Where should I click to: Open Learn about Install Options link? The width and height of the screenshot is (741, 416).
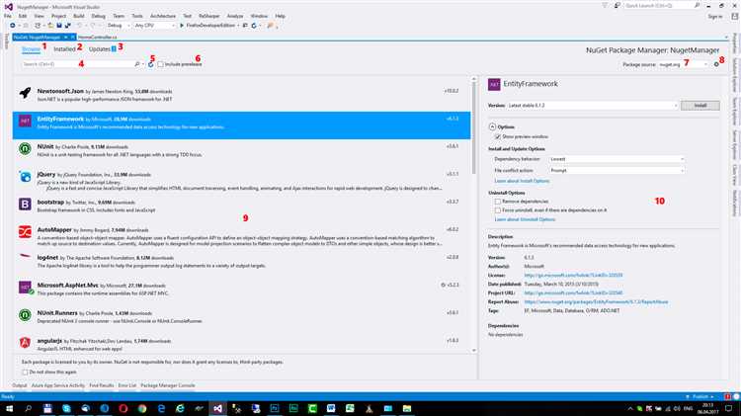[522, 181]
